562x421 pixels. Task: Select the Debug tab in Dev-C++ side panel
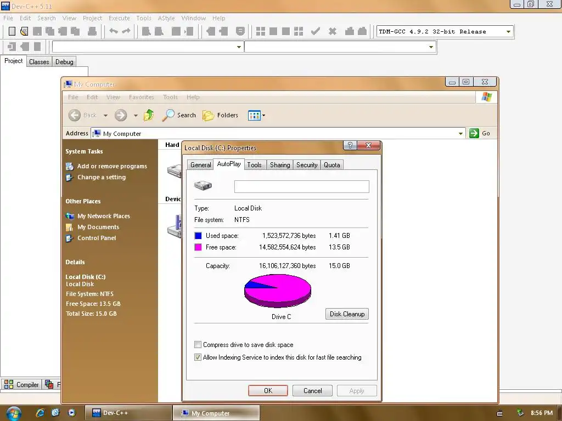[x=64, y=61]
